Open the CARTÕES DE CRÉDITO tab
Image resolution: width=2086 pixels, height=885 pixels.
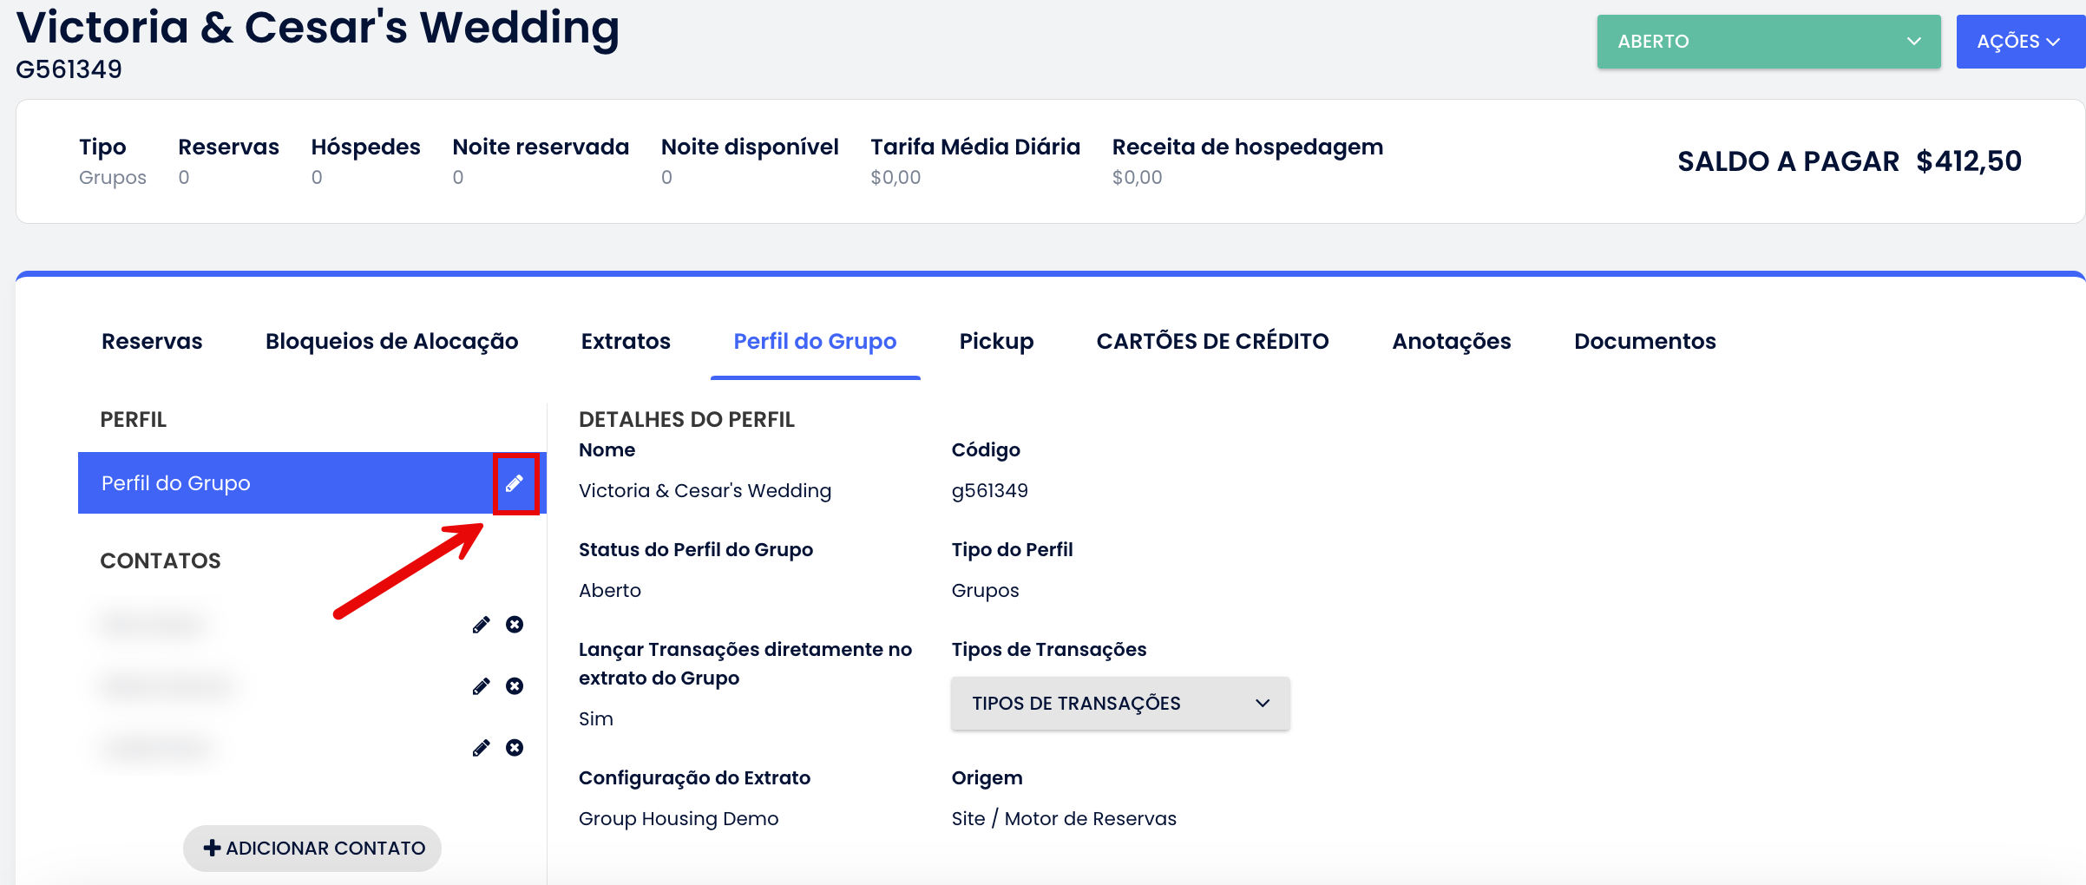pos(1212,341)
